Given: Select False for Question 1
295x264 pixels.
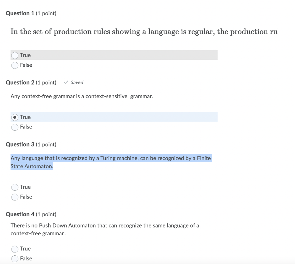Looking at the screenshot, I should click(15, 65).
